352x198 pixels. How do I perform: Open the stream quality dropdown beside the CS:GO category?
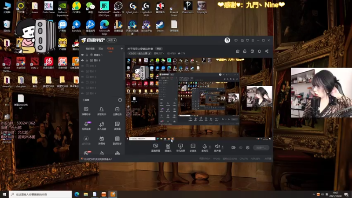click(x=159, y=53)
